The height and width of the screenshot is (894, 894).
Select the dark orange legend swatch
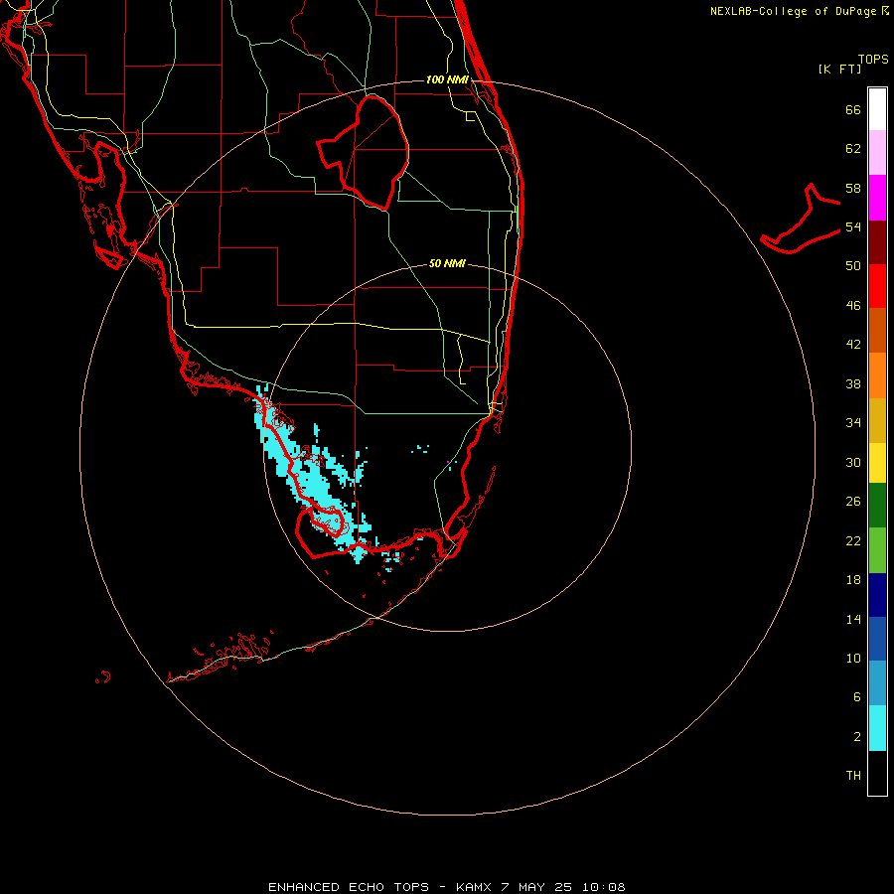pos(877,330)
